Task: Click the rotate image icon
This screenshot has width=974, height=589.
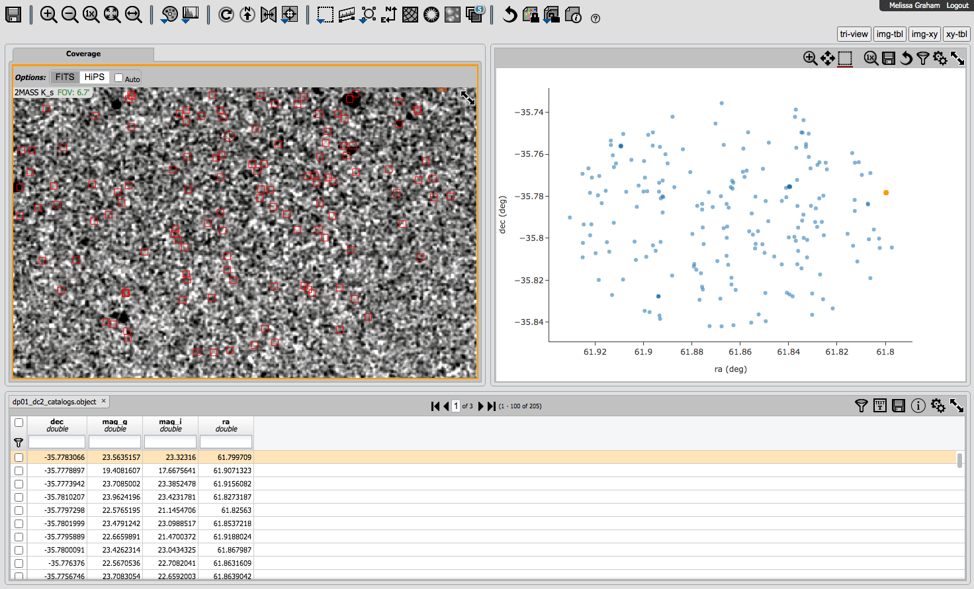Action: coord(226,15)
